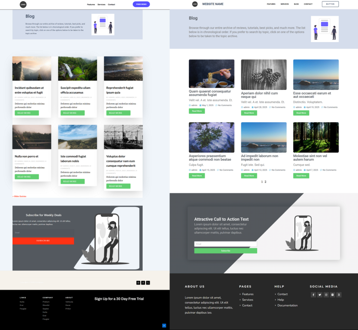
Task: Click the Documentation link under Help
Action: (287, 305)
